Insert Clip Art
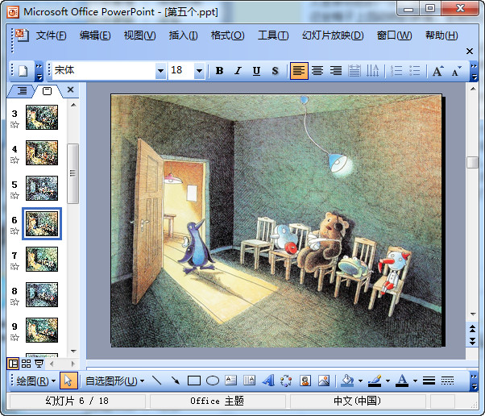 (x=305, y=381)
